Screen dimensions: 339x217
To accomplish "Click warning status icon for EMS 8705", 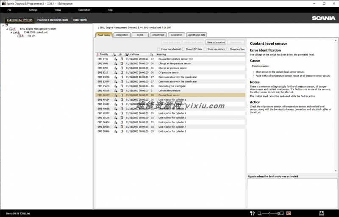I will 115,68.
